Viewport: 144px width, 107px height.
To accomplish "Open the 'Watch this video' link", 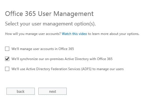I will coord(74,34).
